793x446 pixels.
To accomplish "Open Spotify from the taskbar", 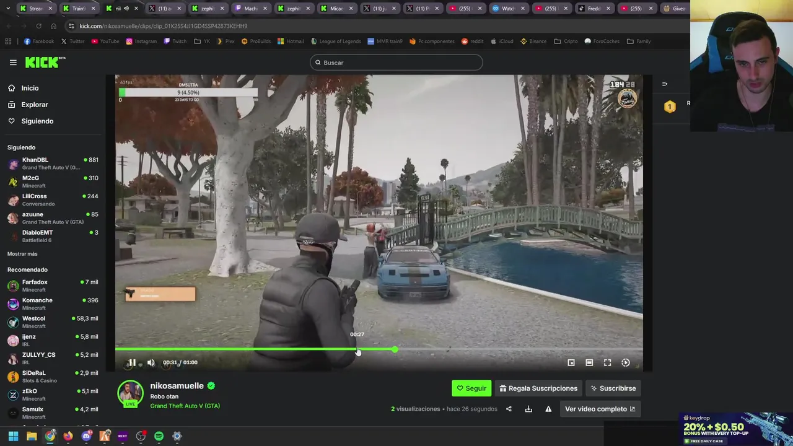I will (159, 436).
